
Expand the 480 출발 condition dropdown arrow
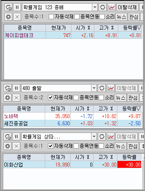(x=94, y=88)
